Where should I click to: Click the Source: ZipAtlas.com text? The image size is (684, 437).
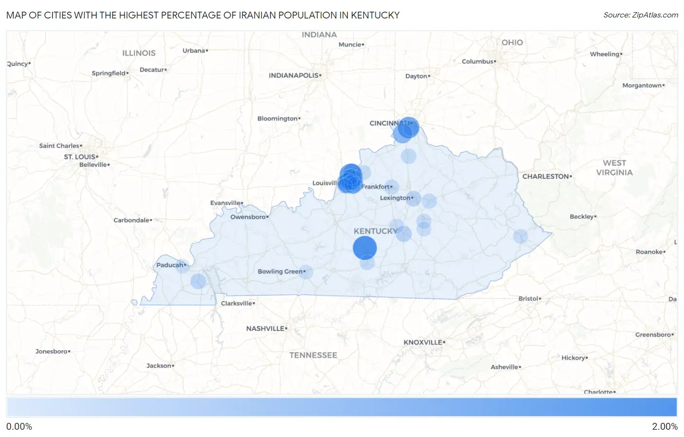[641, 15]
